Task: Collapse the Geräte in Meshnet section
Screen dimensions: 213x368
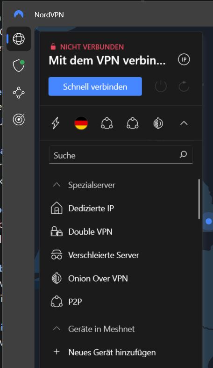Action: 57,329
